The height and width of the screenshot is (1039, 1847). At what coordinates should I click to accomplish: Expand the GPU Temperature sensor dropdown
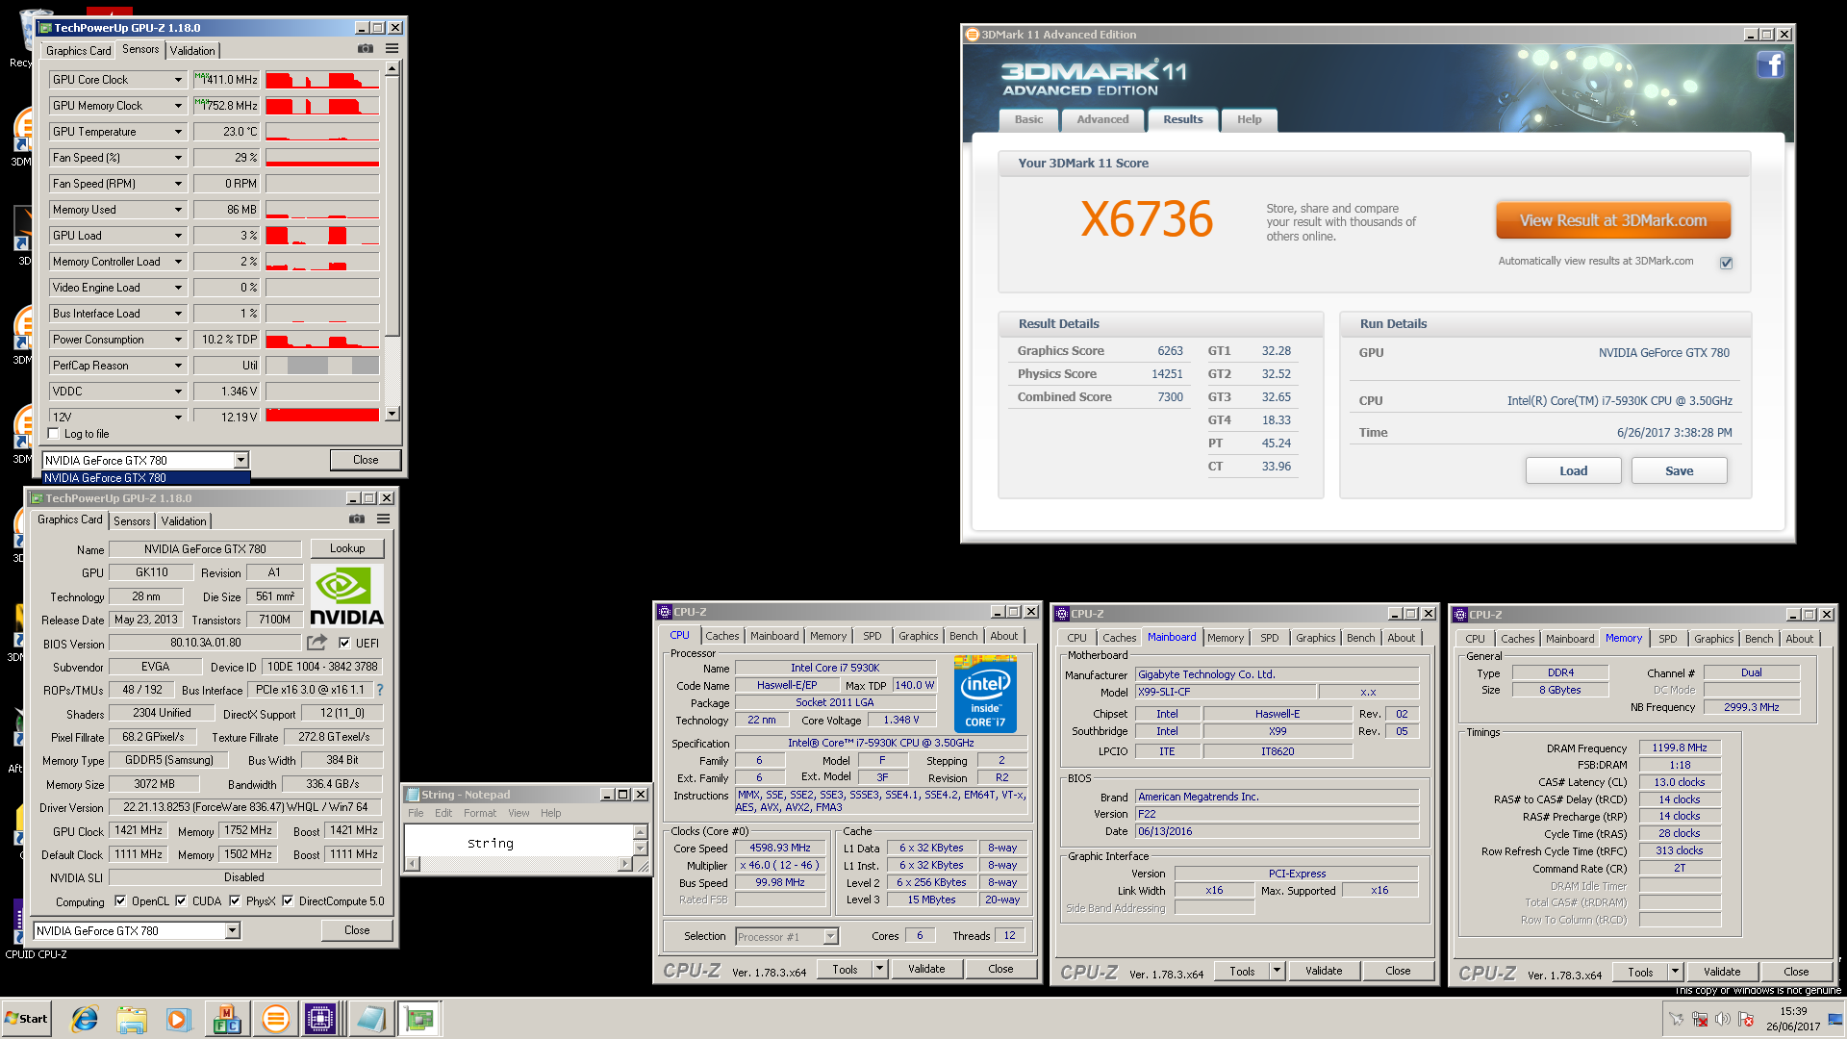pos(178,132)
